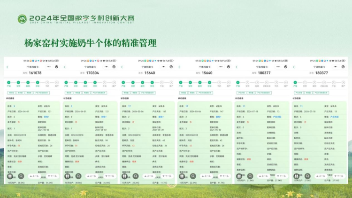Tap back arrow on first 180377 card

coord(237,67)
